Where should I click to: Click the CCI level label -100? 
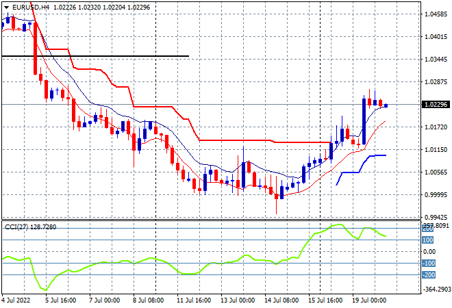[428, 263]
